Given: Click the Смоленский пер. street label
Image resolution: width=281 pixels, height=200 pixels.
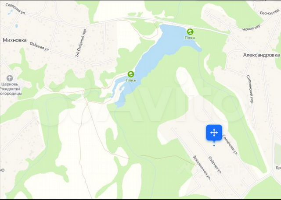Looking at the screenshot, I should click(250, 89).
